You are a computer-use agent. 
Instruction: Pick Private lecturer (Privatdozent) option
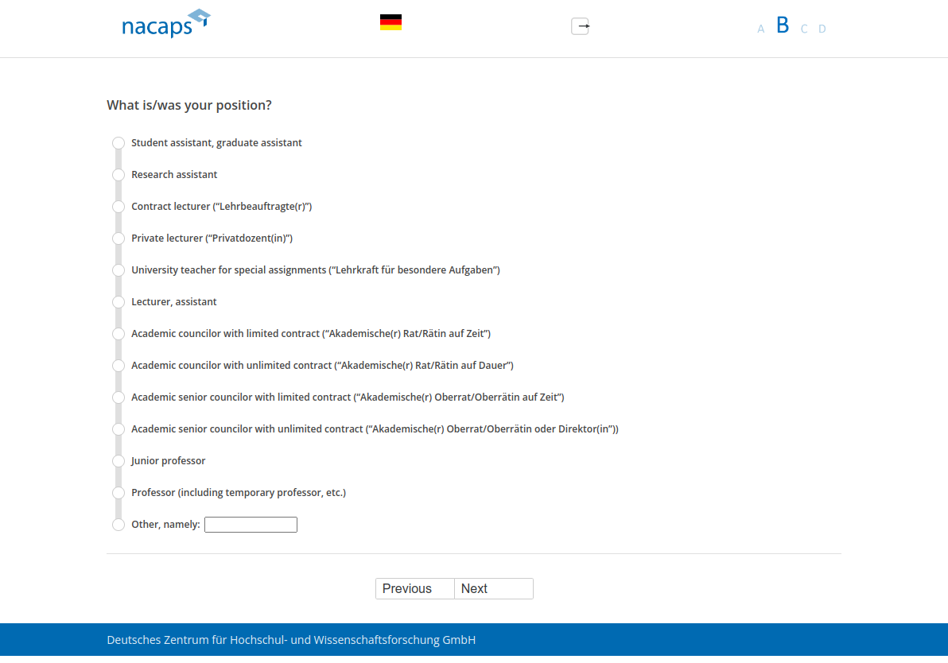118,238
